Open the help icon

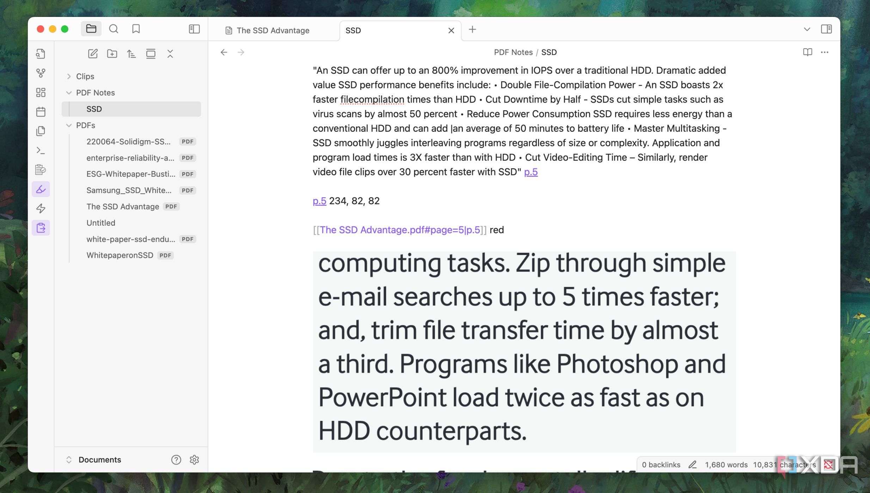[176, 460]
